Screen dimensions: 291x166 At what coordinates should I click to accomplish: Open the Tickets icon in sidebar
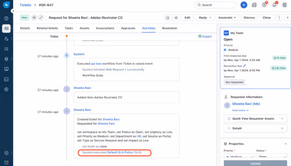pyautogui.click(x=6, y=29)
